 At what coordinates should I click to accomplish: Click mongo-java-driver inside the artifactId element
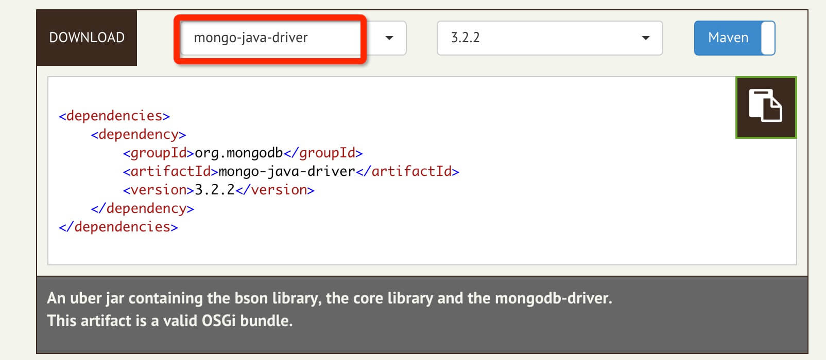(287, 171)
